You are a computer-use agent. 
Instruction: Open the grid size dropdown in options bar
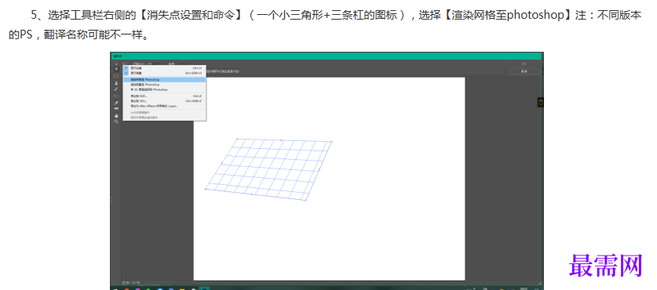click(159, 63)
